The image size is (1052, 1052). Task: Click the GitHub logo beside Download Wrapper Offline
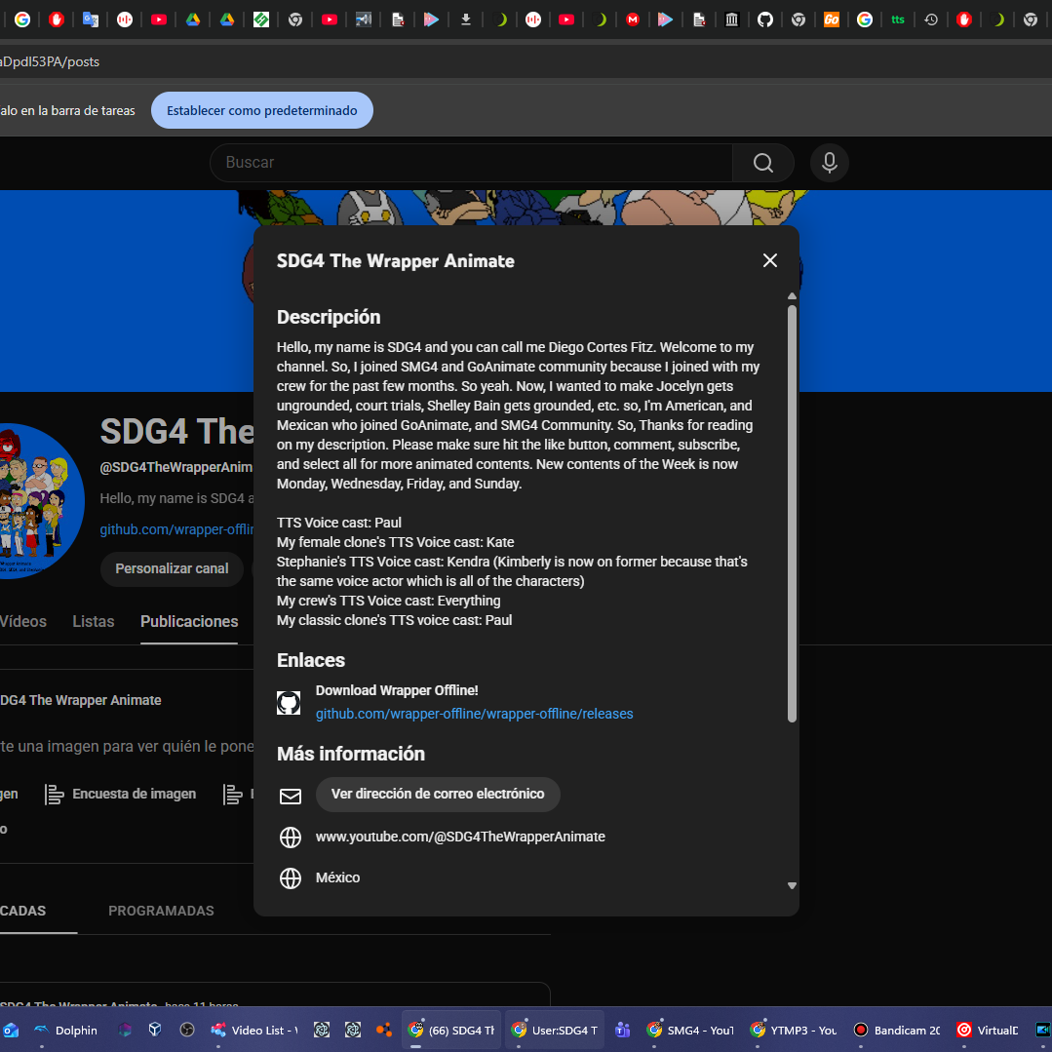(289, 702)
